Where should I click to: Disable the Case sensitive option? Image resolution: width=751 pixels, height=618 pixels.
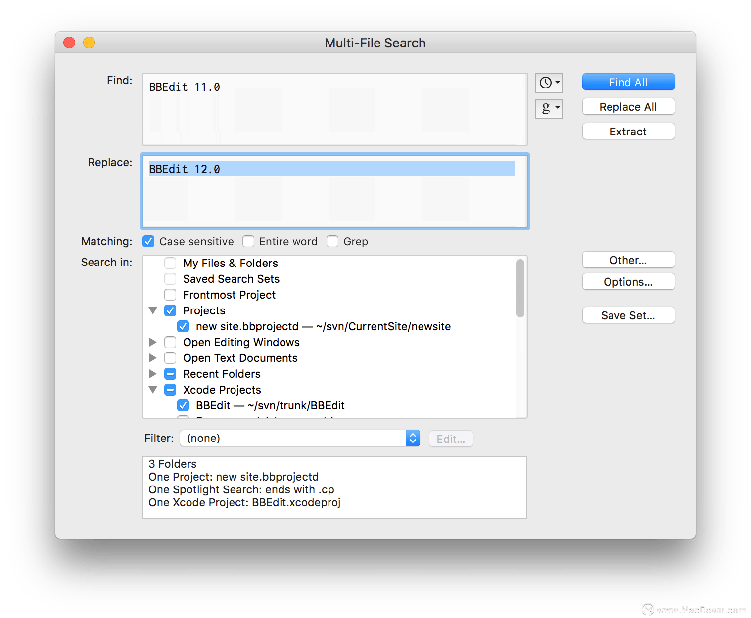148,241
